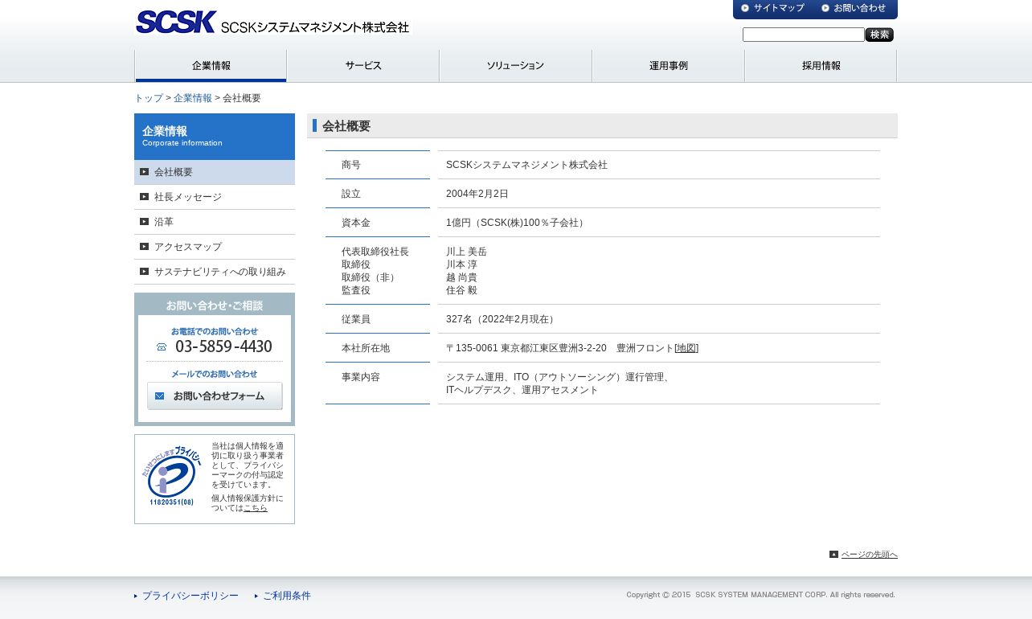Click the Privacy Mark certification logo

[x=171, y=476]
